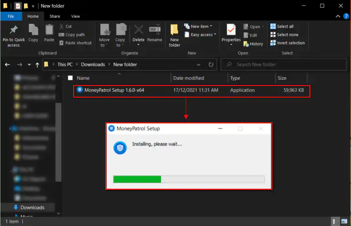Click the refresh icon beside address bar
This screenshot has width=351, height=226.
(211, 64)
